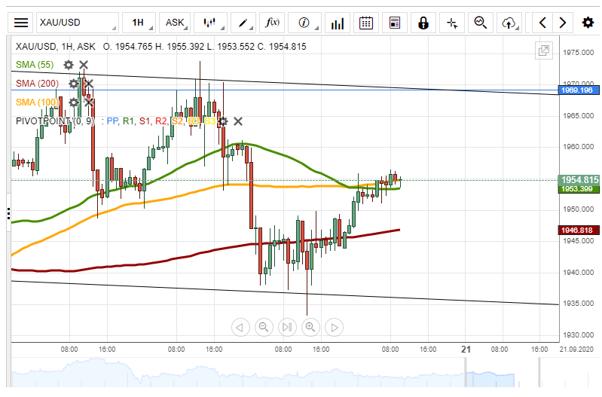This screenshot has width=602, height=397.
Task: Open the ASK price side dropdown
Action: click(x=176, y=23)
